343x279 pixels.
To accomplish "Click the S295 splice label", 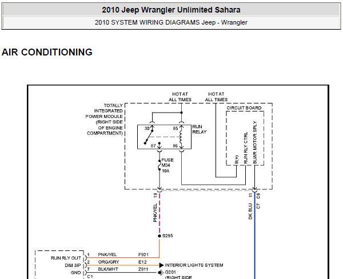I will tap(167, 236).
